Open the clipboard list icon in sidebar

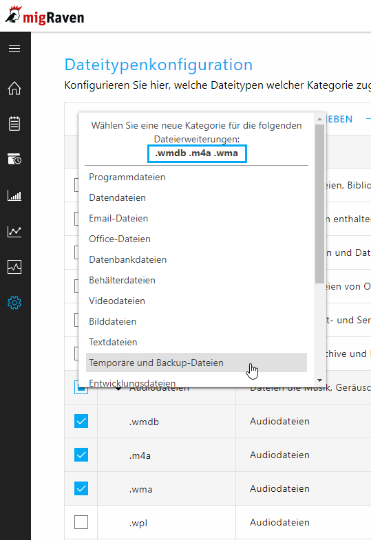tap(14, 124)
